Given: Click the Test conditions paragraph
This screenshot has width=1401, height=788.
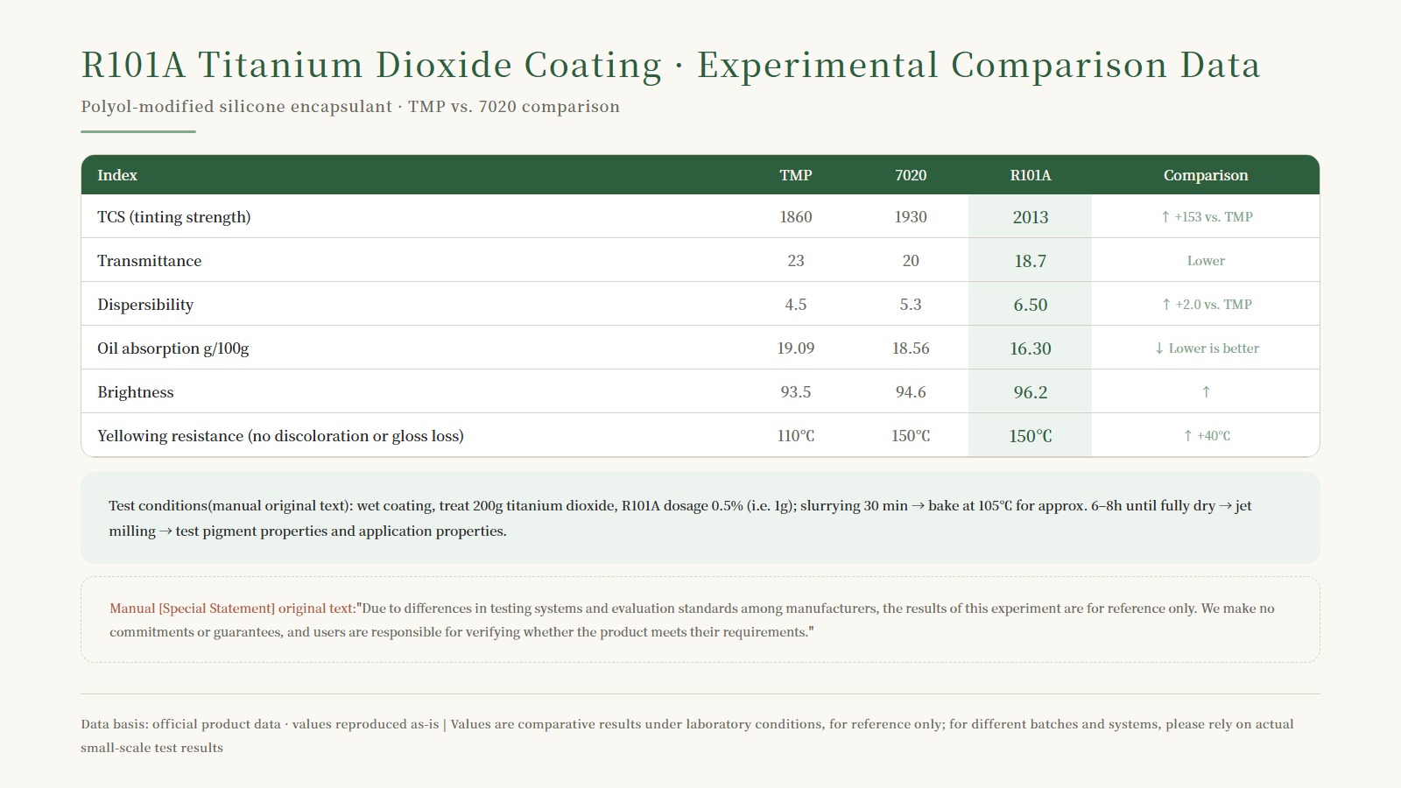Looking at the screenshot, I should point(680,518).
